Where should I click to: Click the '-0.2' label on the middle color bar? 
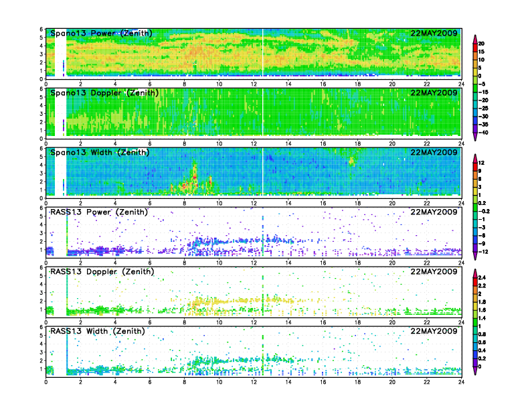tap(484, 212)
